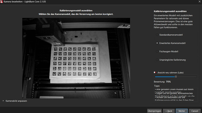This screenshot has width=202, height=113.
Task: Click the Bewertung 75% value
Action: click(168, 82)
